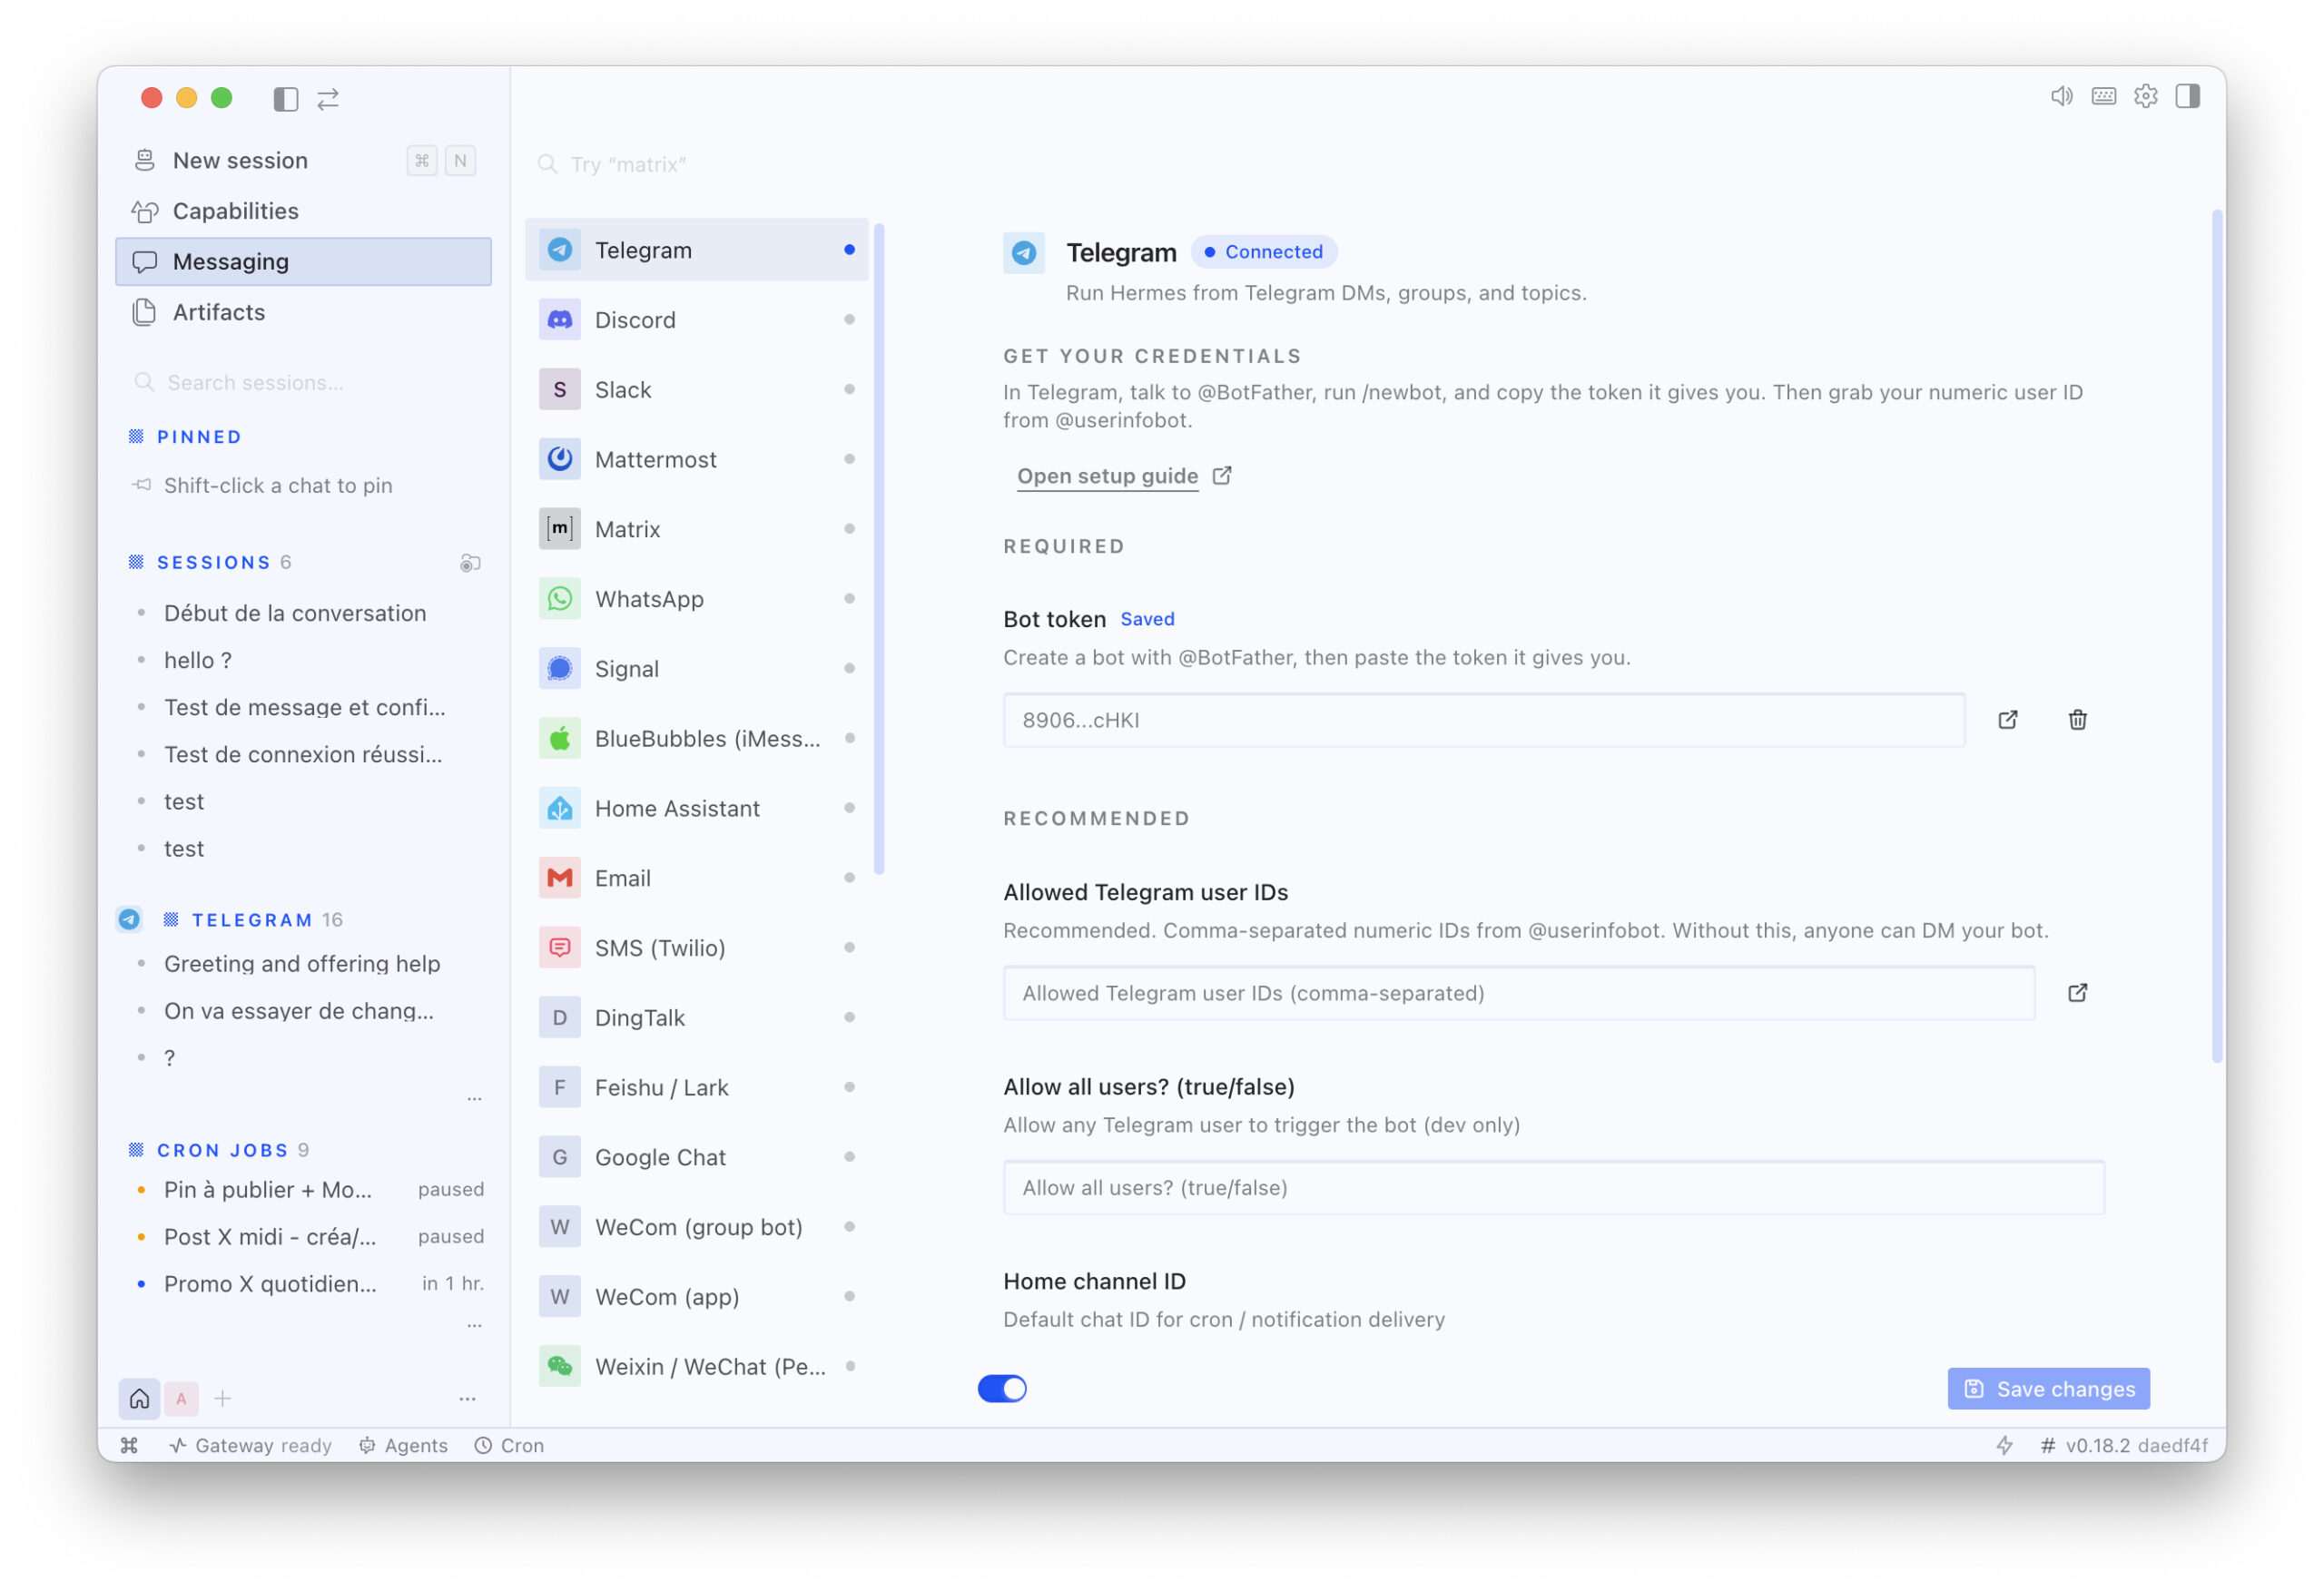This screenshot has height=1591, width=2324.
Task: Click the Allow all users true/false field
Action: tap(1554, 1188)
